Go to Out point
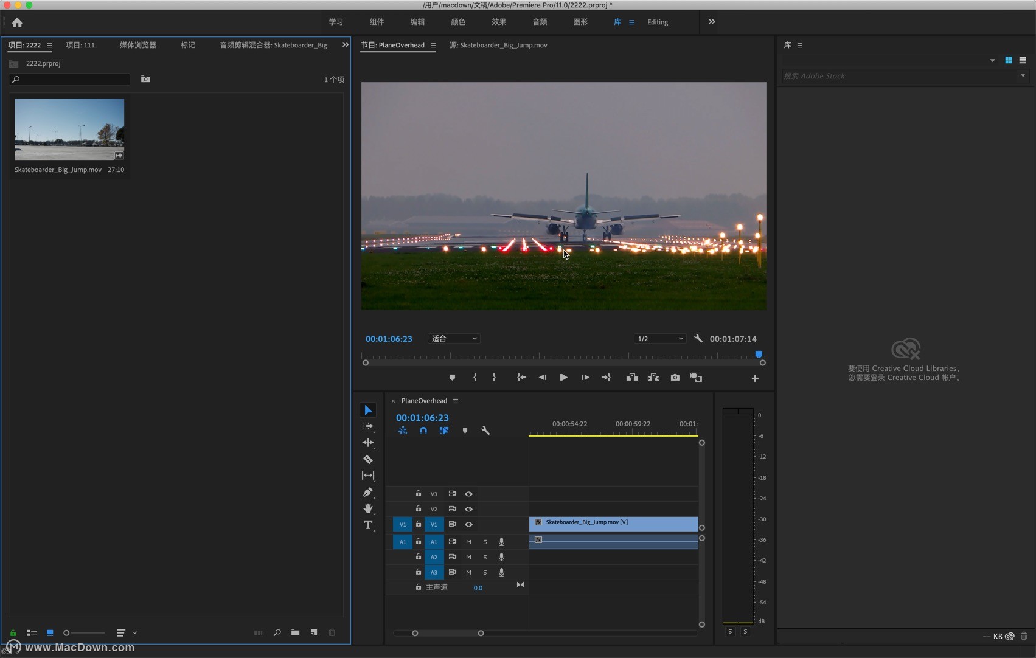The width and height of the screenshot is (1036, 658). pos(606,378)
